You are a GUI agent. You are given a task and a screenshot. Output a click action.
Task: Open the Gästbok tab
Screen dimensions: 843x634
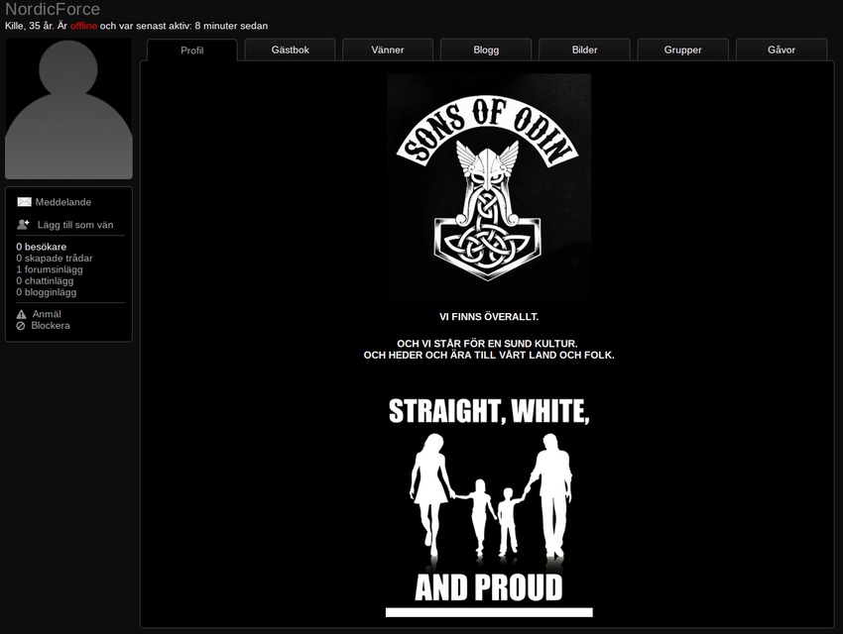pos(291,50)
